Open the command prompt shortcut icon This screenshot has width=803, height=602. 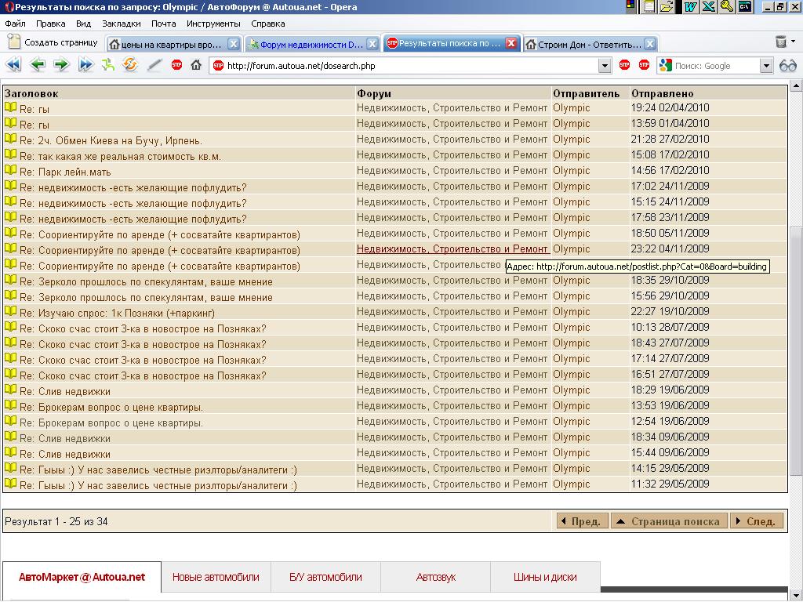pos(745,6)
